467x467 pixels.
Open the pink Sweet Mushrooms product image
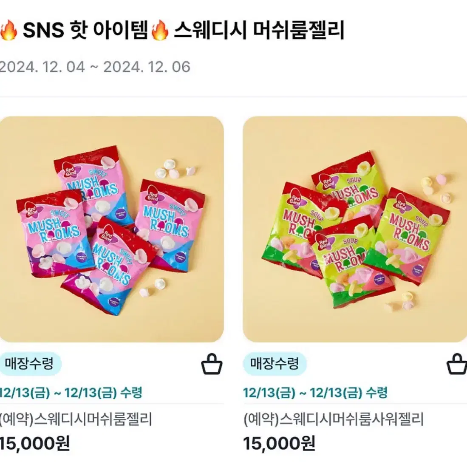coord(112,229)
